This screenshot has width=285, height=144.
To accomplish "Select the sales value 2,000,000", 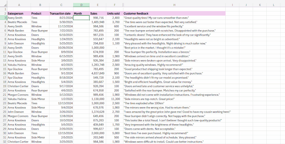I will 98,133.
